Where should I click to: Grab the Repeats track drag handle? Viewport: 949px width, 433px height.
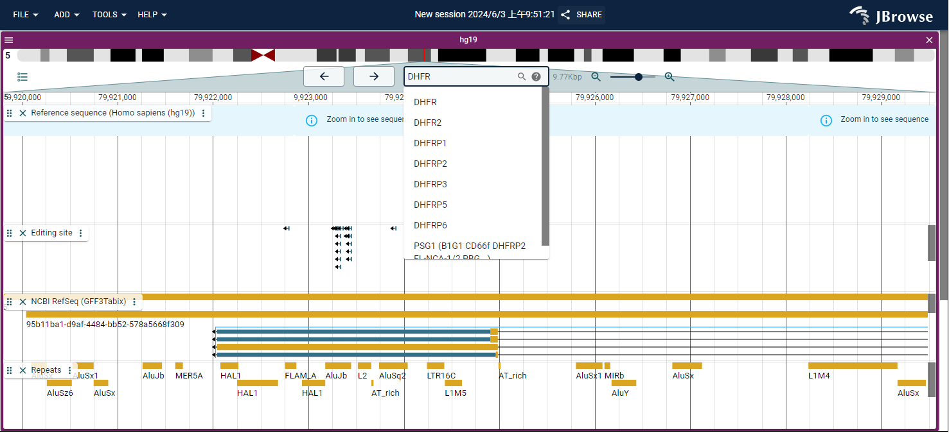pos(10,371)
